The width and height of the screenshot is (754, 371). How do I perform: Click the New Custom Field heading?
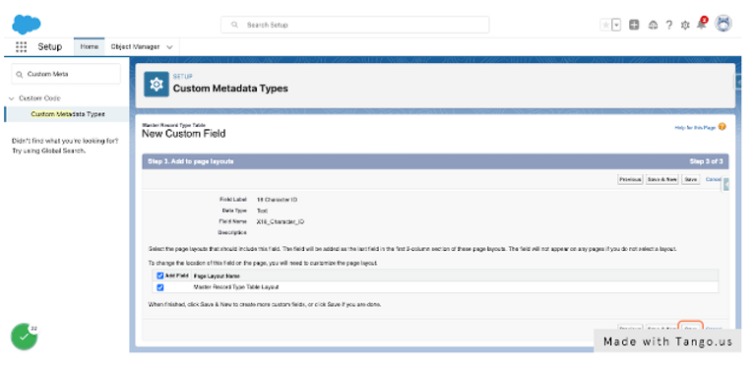(x=184, y=134)
